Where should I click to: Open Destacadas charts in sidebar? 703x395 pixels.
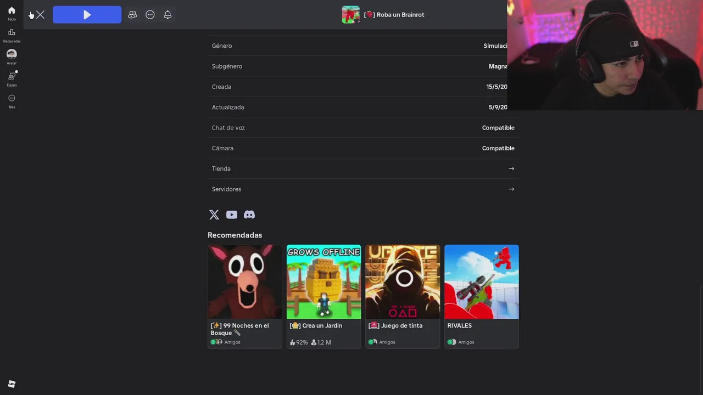click(x=12, y=35)
